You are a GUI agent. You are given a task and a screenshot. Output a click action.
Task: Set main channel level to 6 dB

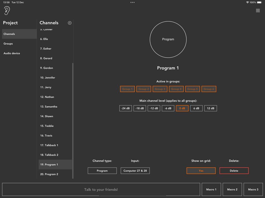pos(196,108)
